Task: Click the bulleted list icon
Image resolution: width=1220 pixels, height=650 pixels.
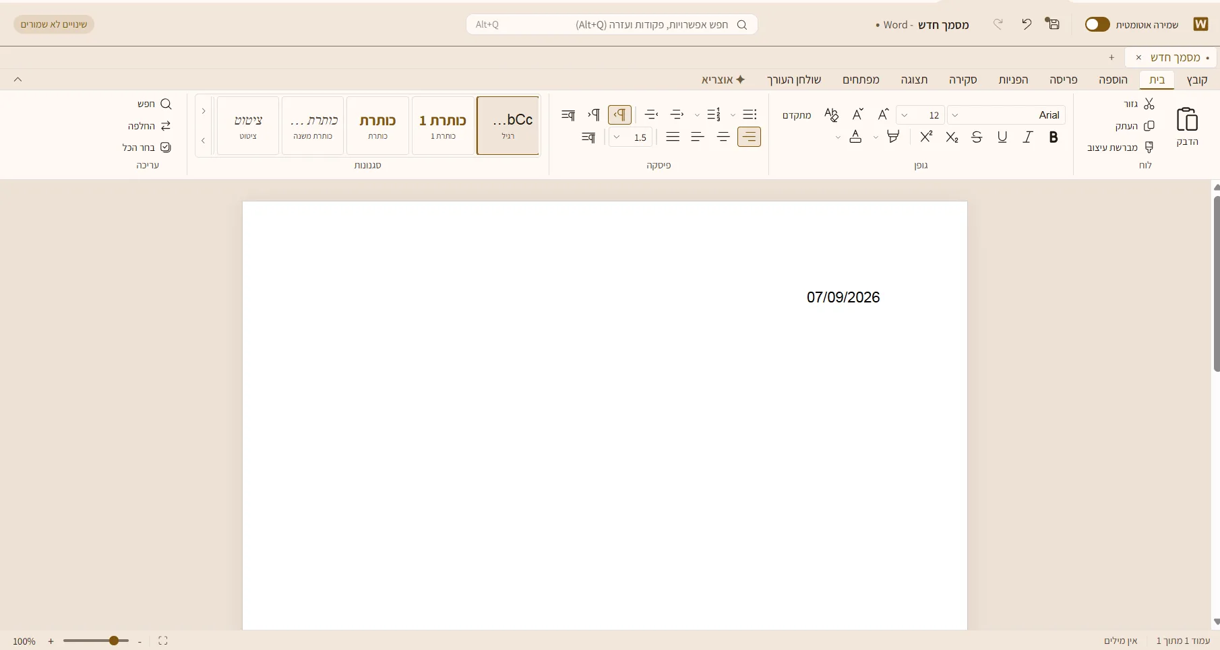Action: click(x=750, y=115)
